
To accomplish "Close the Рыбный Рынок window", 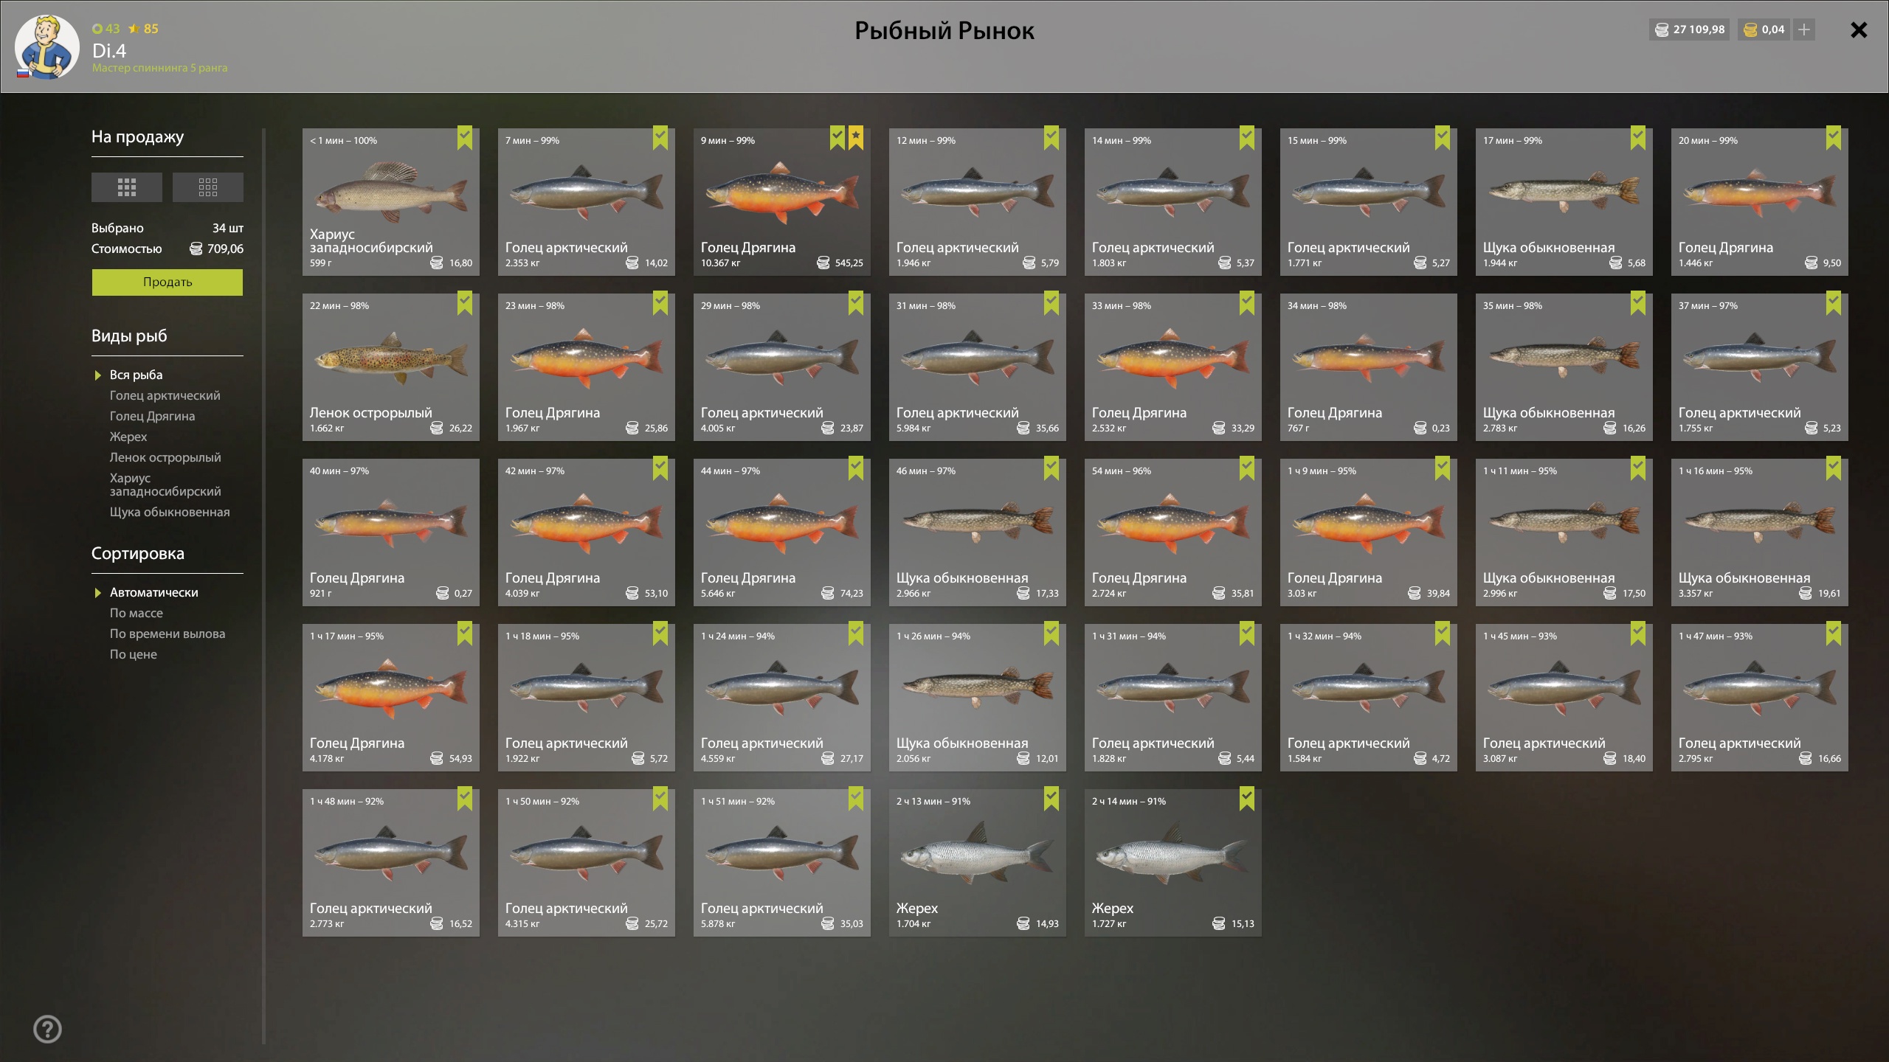I will [1859, 30].
